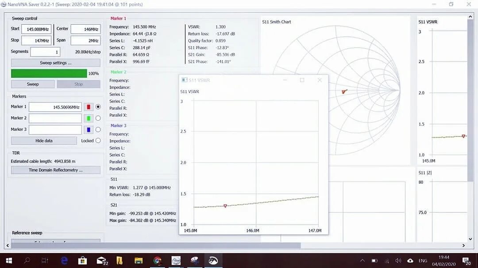Open the Mail app showing 22 notifications
Viewport: 478px width, 268px height.
click(x=101, y=260)
